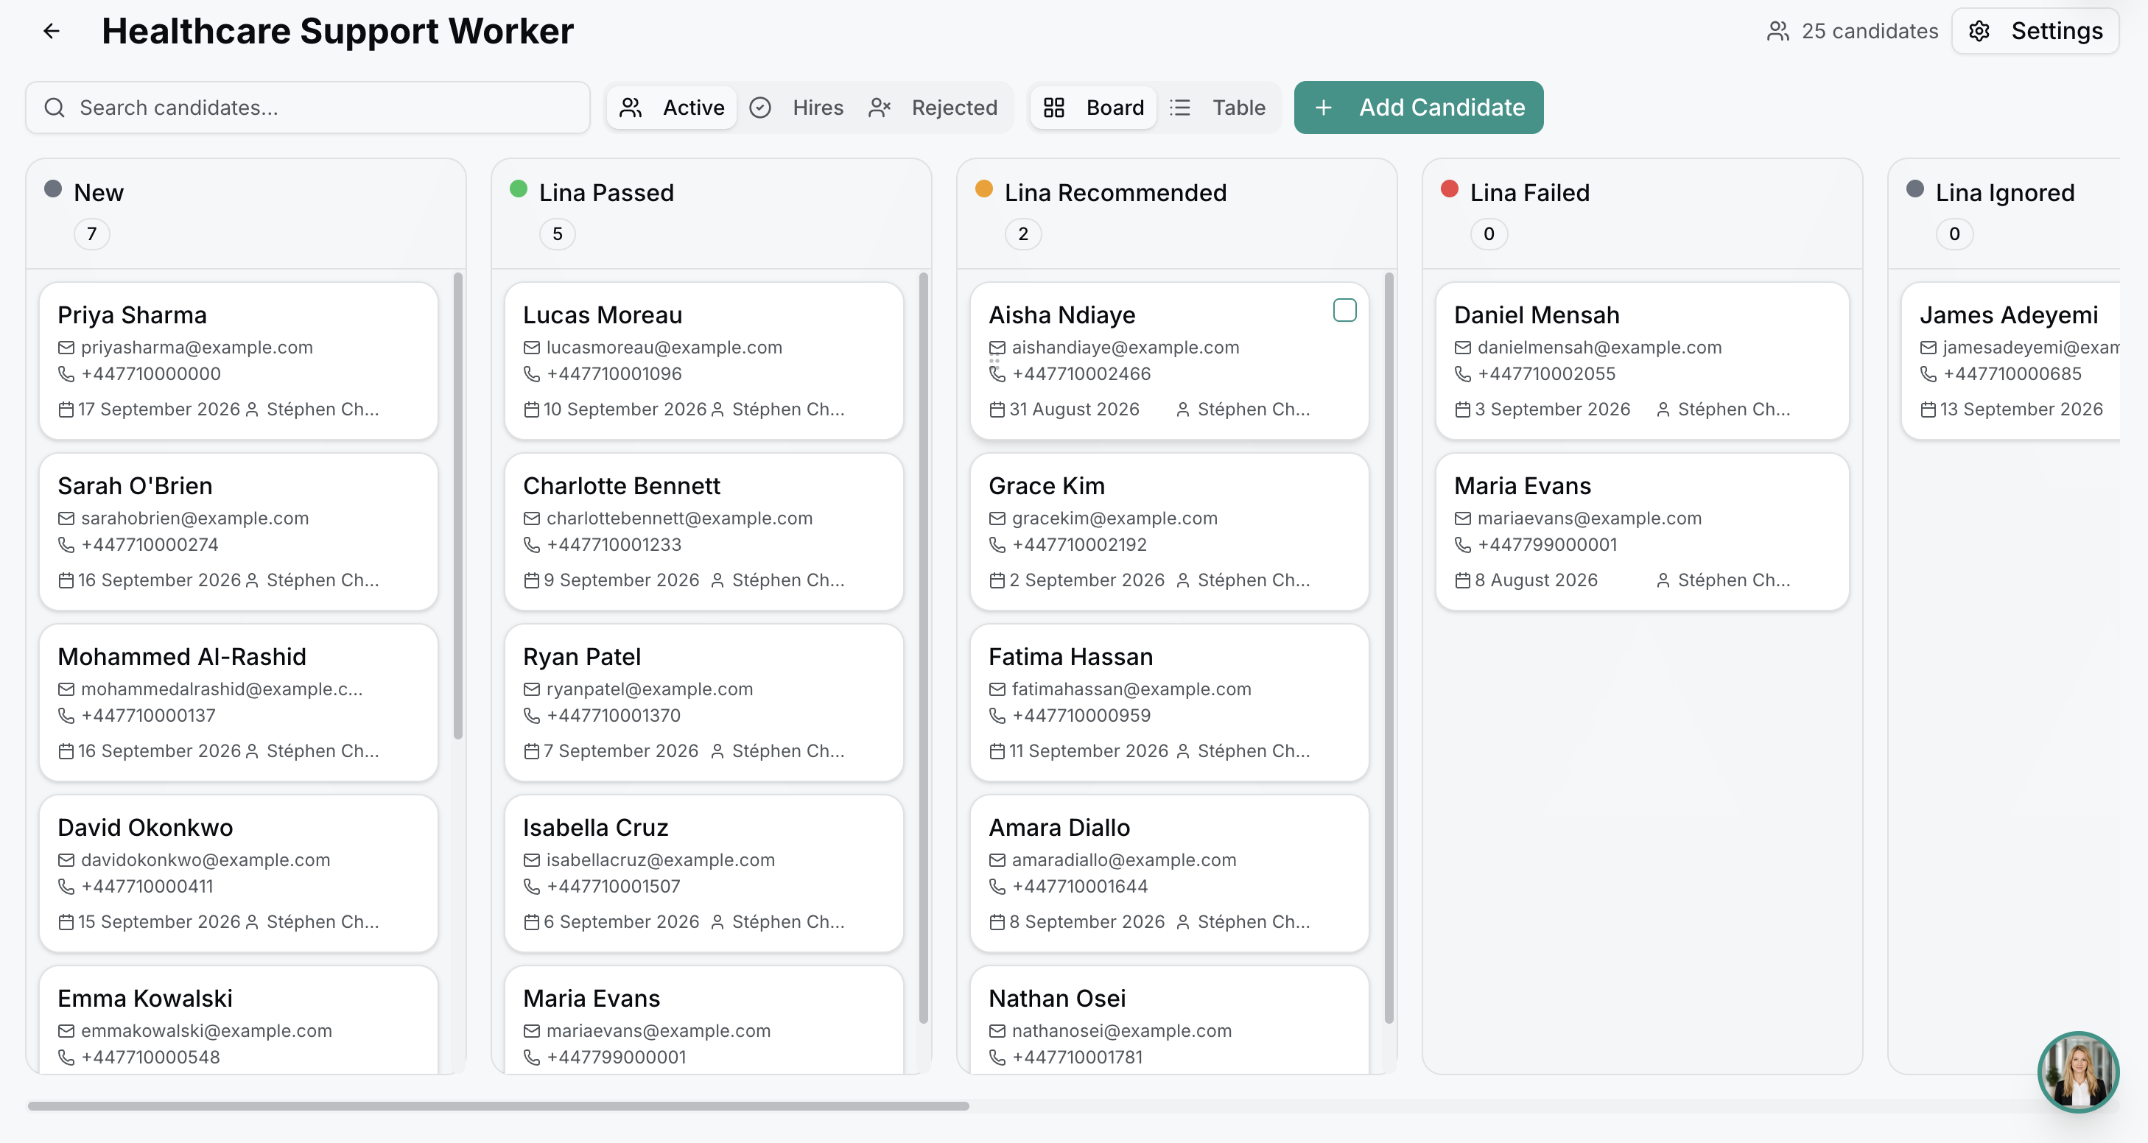Click the assignee icon on Daniel Mensah's card
The image size is (2148, 1143).
click(1663, 409)
